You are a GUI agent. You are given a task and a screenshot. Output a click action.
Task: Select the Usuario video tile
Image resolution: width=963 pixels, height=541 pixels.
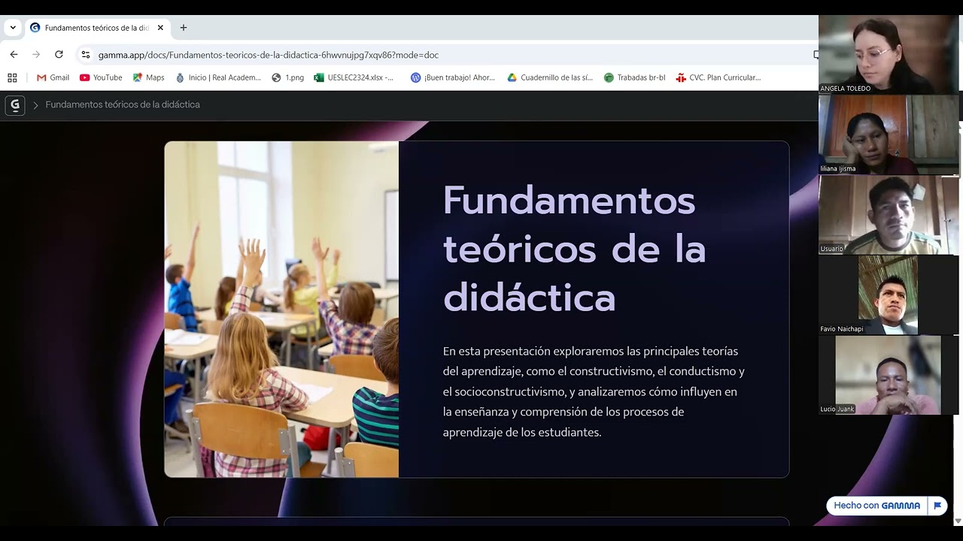click(888, 215)
